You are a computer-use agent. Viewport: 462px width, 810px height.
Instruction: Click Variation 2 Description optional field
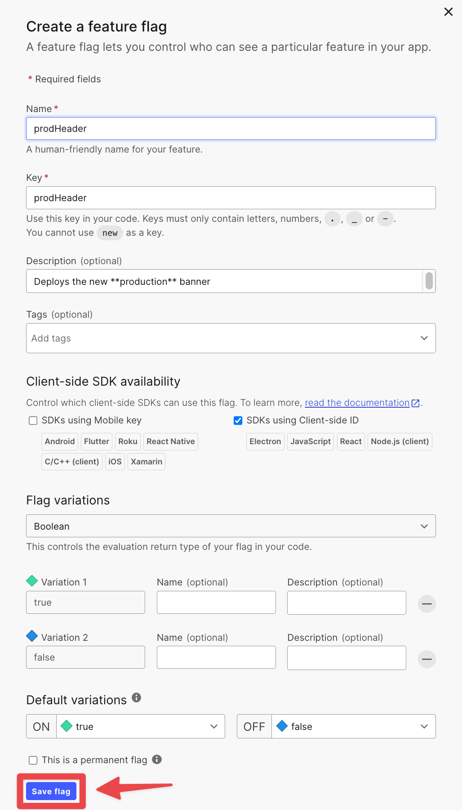[346, 658]
